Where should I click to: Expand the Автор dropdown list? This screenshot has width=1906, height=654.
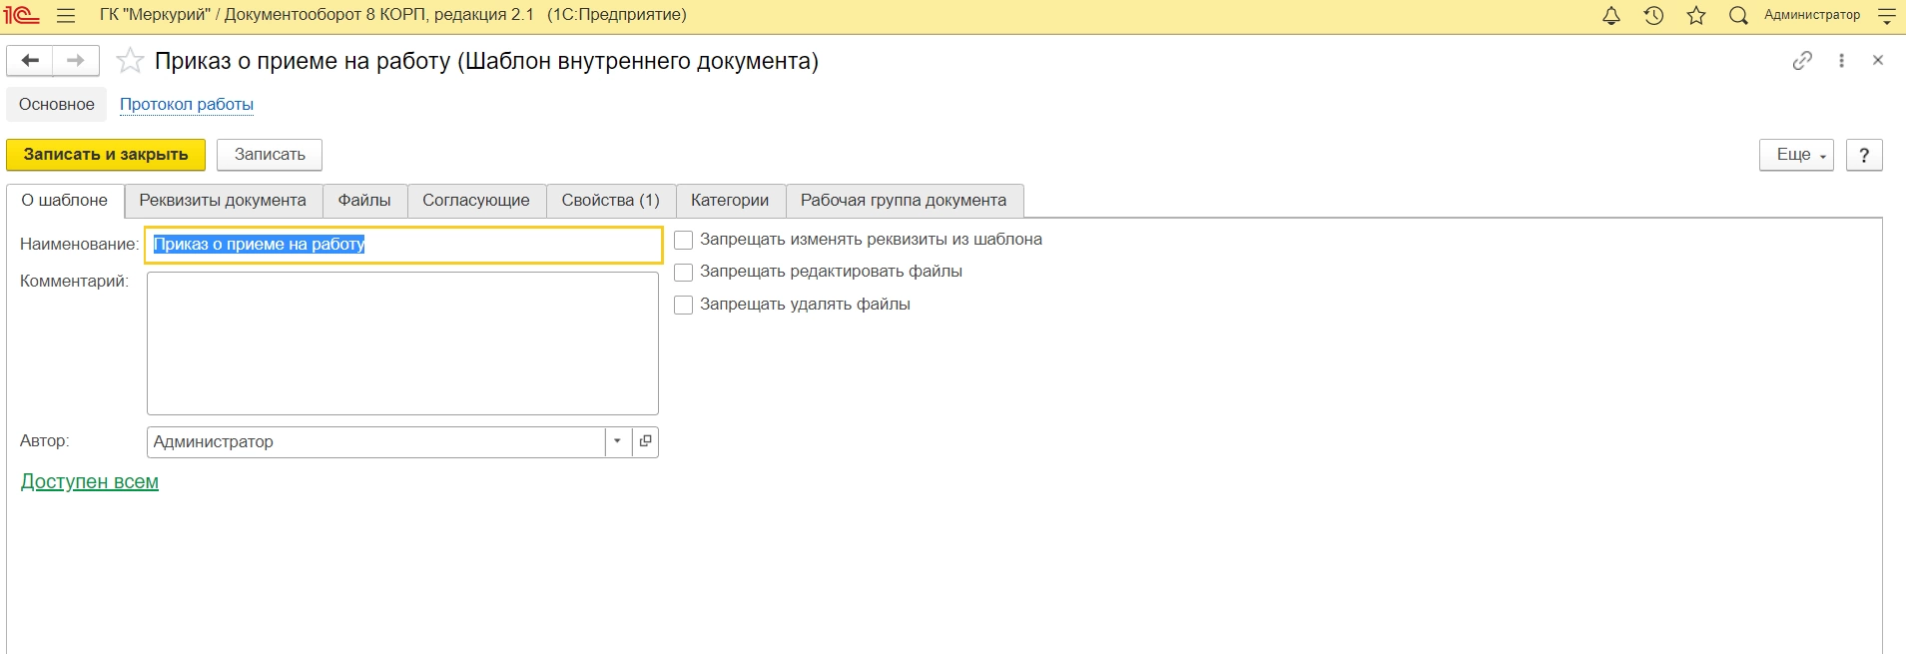tap(618, 441)
